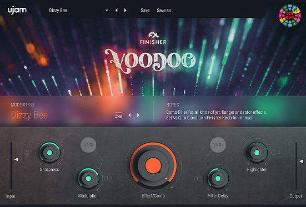Click the large orange Finisher knob

pos(153,165)
